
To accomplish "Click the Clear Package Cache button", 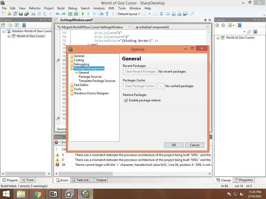I will [139, 86].
